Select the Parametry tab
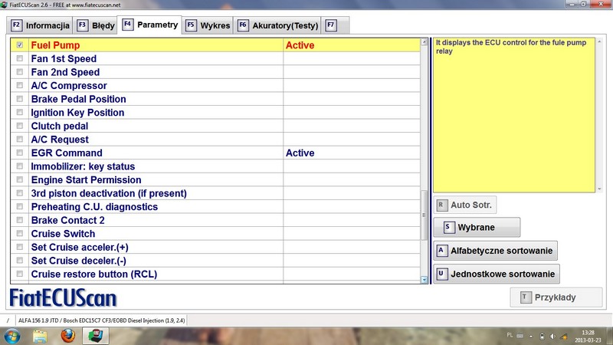This screenshot has width=613, height=345. (150, 25)
